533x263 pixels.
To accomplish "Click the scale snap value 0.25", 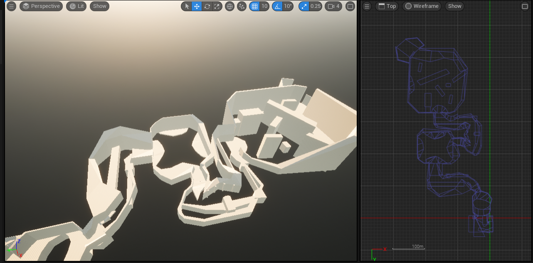I will tap(315, 6).
